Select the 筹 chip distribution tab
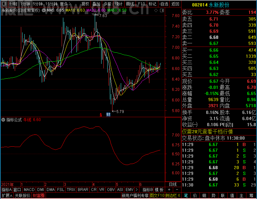The image size is (257, 199). point(251,195)
